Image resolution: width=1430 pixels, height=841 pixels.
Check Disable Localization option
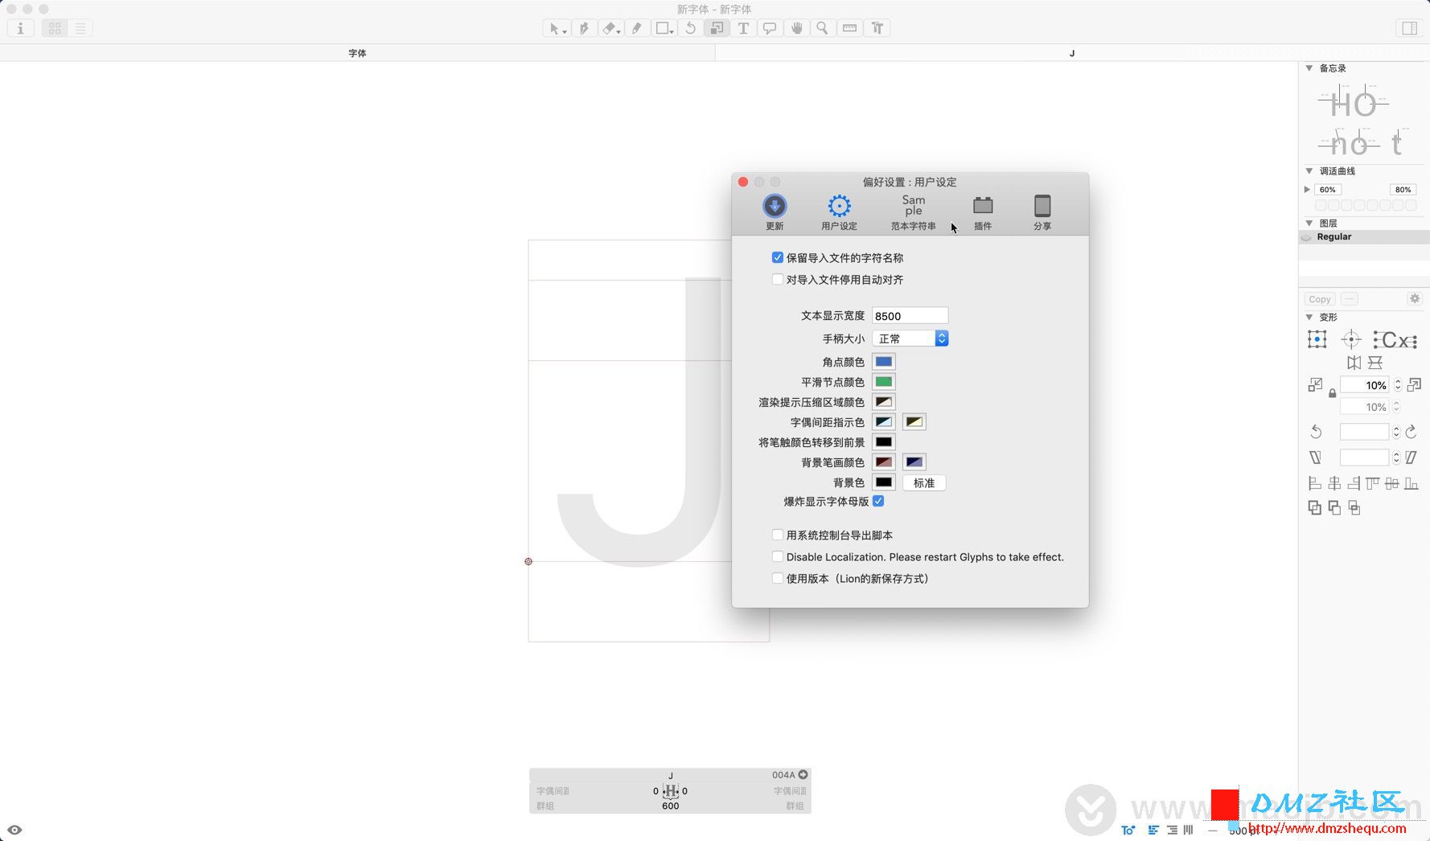pyautogui.click(x=777, y=556)
